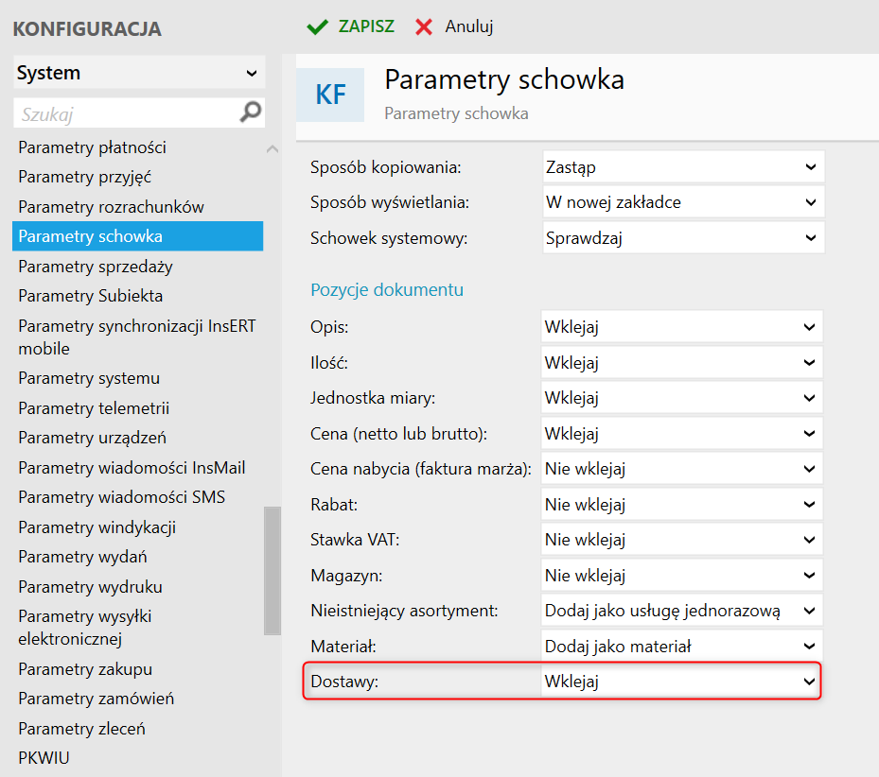
Task: Open the Schowek systemowy dropdown
Action: (683, 238)
